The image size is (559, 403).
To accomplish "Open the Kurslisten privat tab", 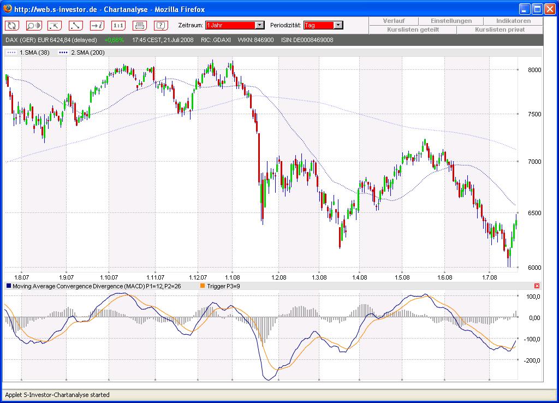I will click(x=500, y=29).
